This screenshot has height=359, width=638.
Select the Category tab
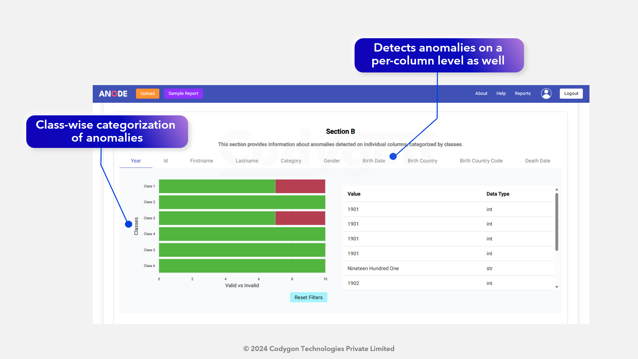click(291, 161)
